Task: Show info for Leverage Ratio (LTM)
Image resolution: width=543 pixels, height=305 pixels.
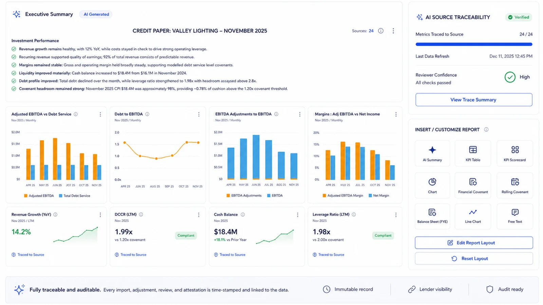Action: [354, 215]
